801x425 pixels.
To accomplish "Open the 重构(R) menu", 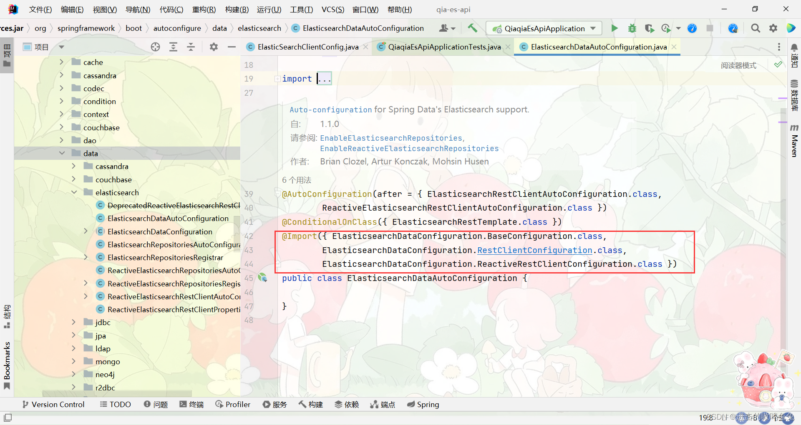I will [x=204, y=9].
